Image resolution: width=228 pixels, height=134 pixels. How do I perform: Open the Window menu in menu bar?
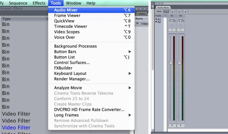coord(74,3)
